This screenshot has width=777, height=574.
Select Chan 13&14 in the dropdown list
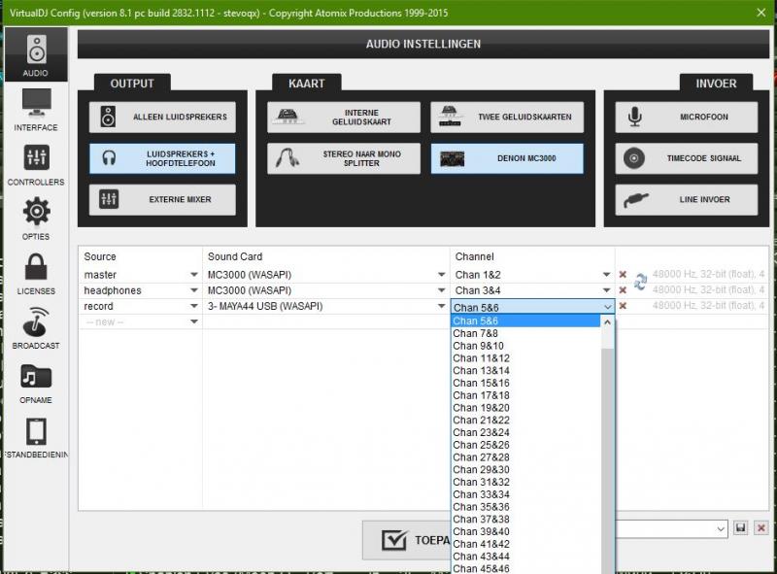tap(526, 371)
